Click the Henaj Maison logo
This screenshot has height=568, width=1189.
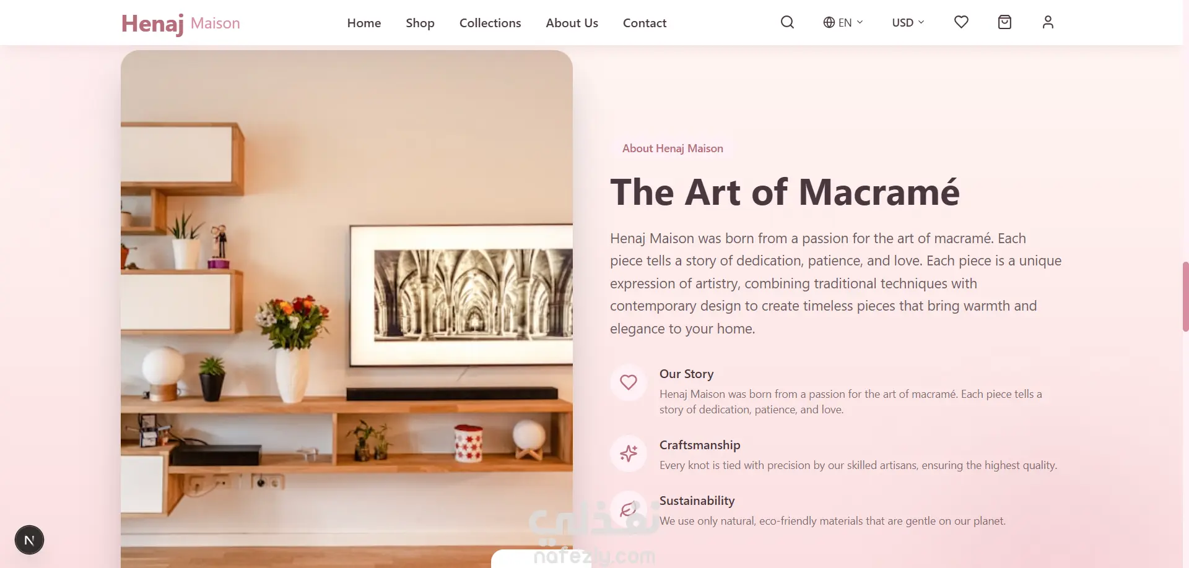[x=180, y=24]
